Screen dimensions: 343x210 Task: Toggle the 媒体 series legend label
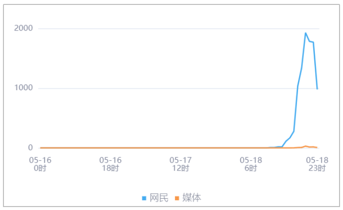tap(192, 198)
